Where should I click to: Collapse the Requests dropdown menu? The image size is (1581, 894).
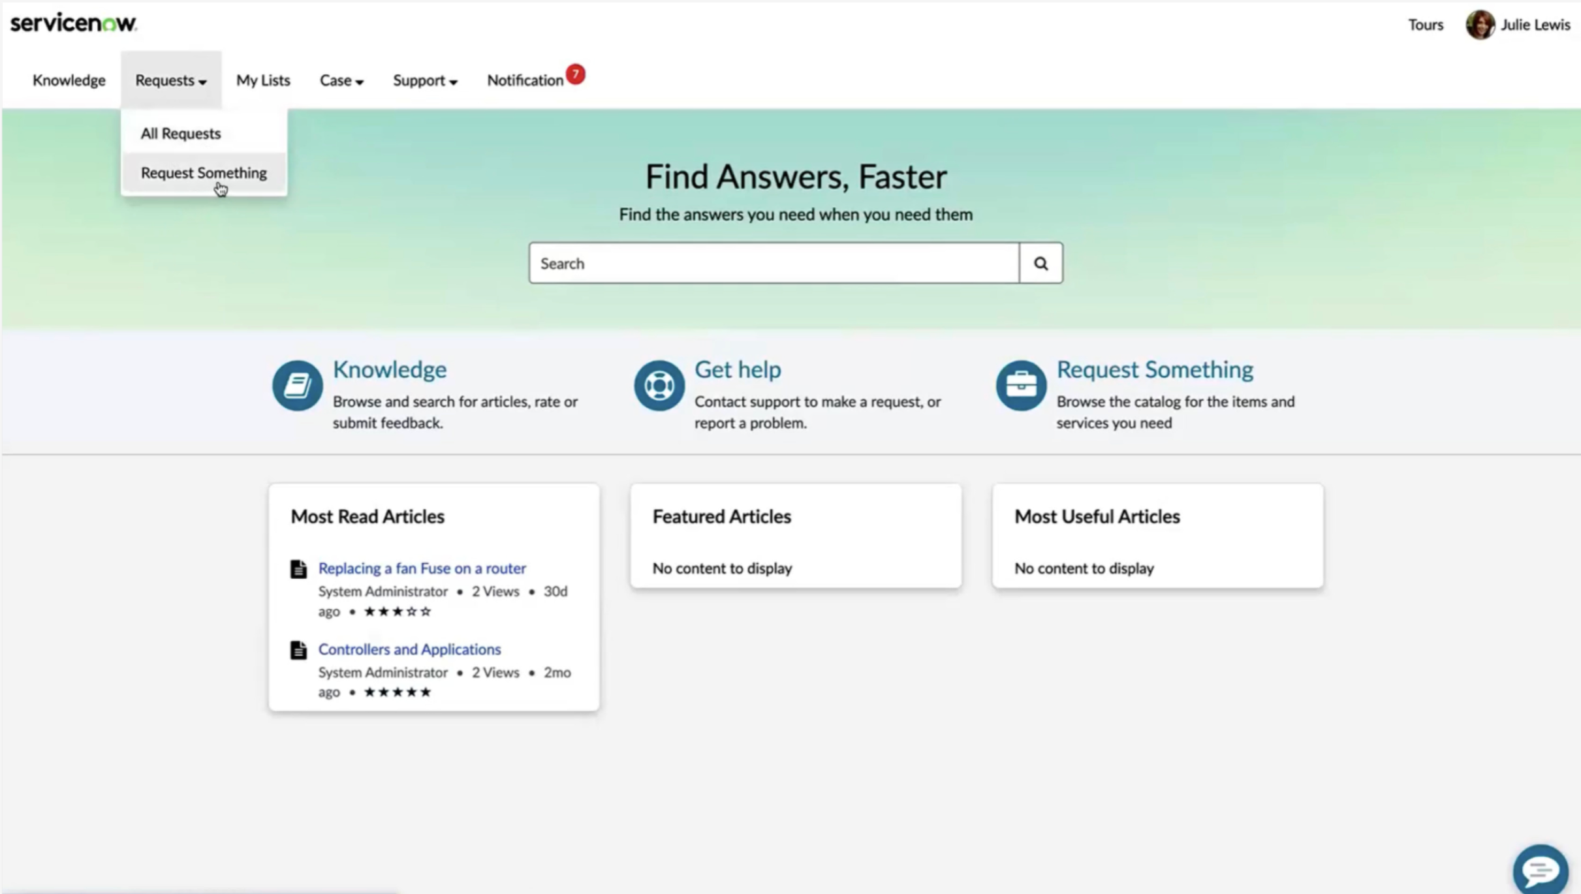tap(171, 80)
